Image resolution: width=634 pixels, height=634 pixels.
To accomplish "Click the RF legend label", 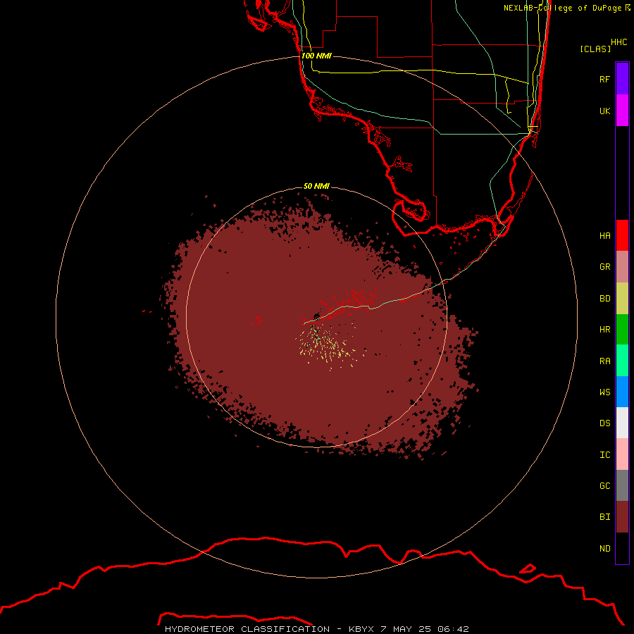I will (604, 79).
